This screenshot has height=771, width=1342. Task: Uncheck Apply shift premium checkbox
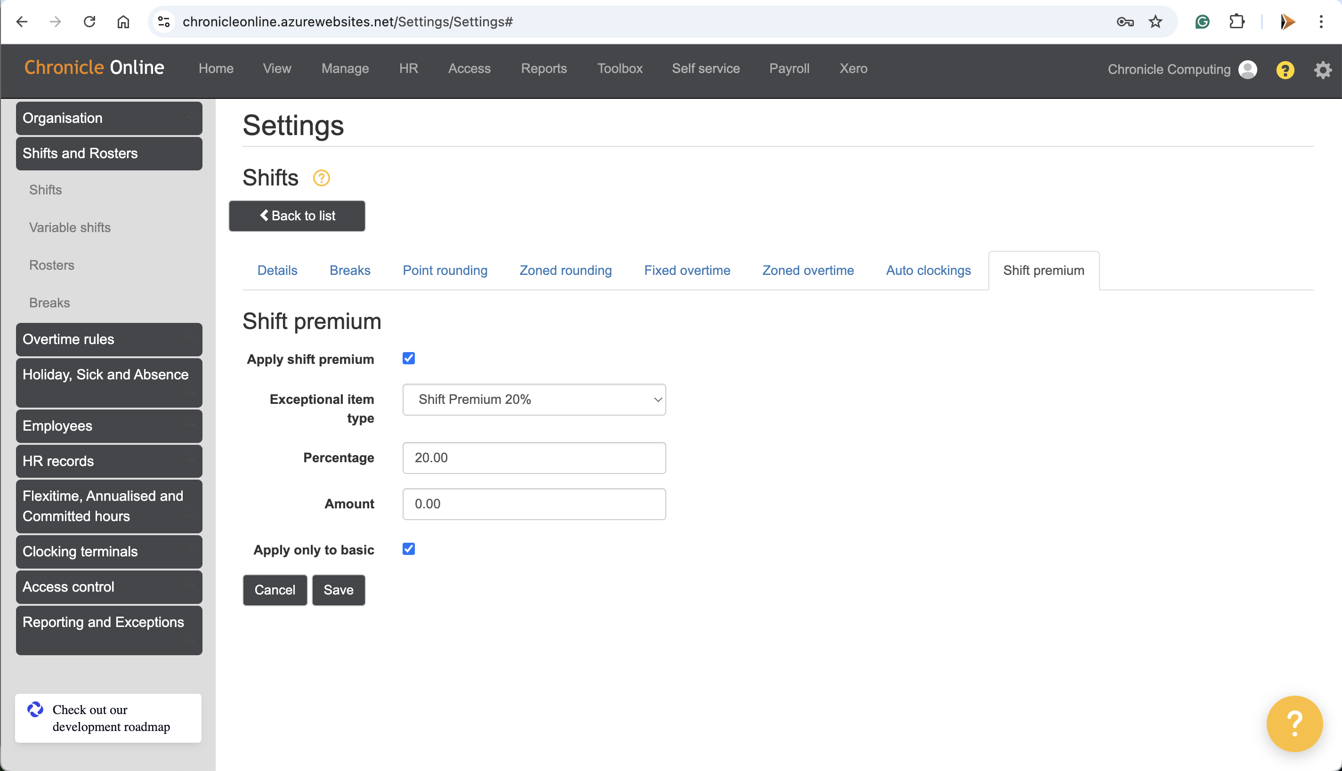click(x=408, y=359)
